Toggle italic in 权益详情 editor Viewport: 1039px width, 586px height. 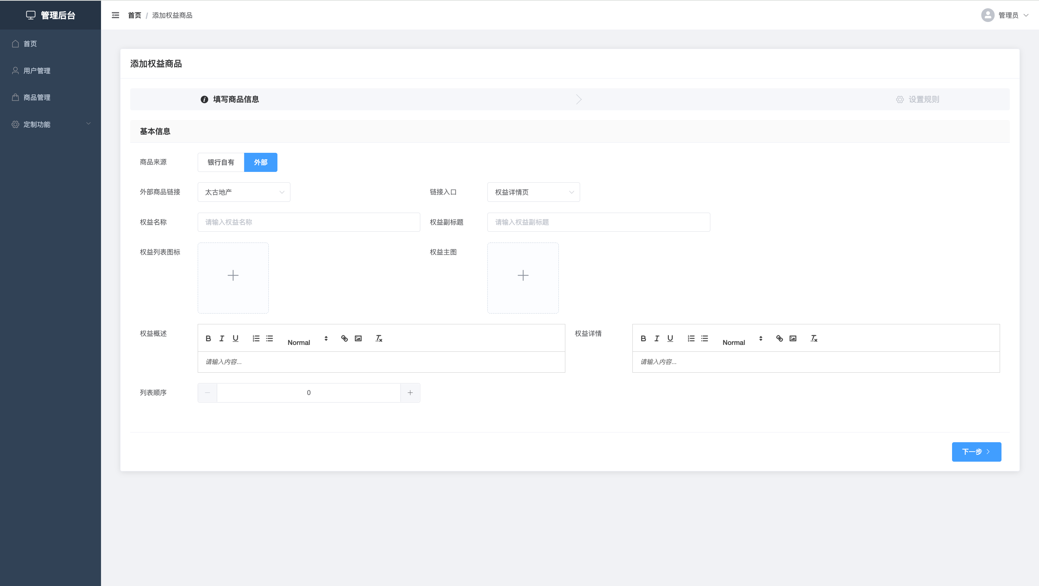657,338
